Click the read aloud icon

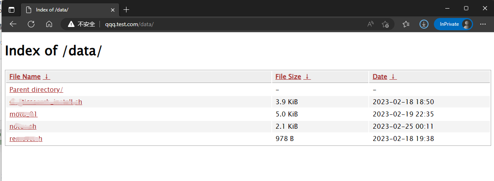(x=370, y=24)
